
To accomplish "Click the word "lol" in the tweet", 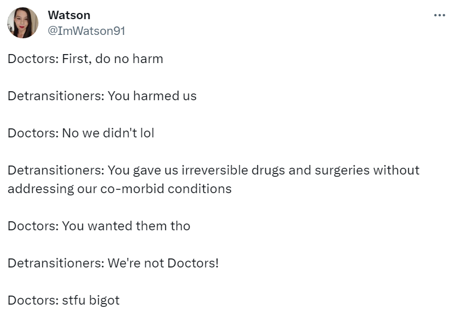I will [x=146, y=133].
